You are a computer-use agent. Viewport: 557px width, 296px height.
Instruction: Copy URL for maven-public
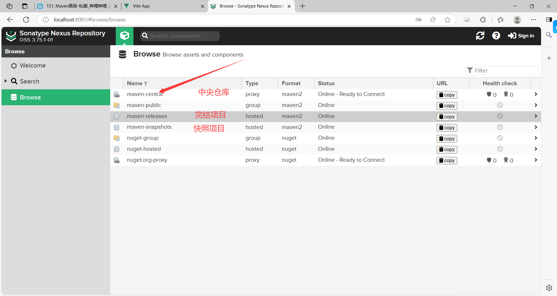[x=447, y=106]
